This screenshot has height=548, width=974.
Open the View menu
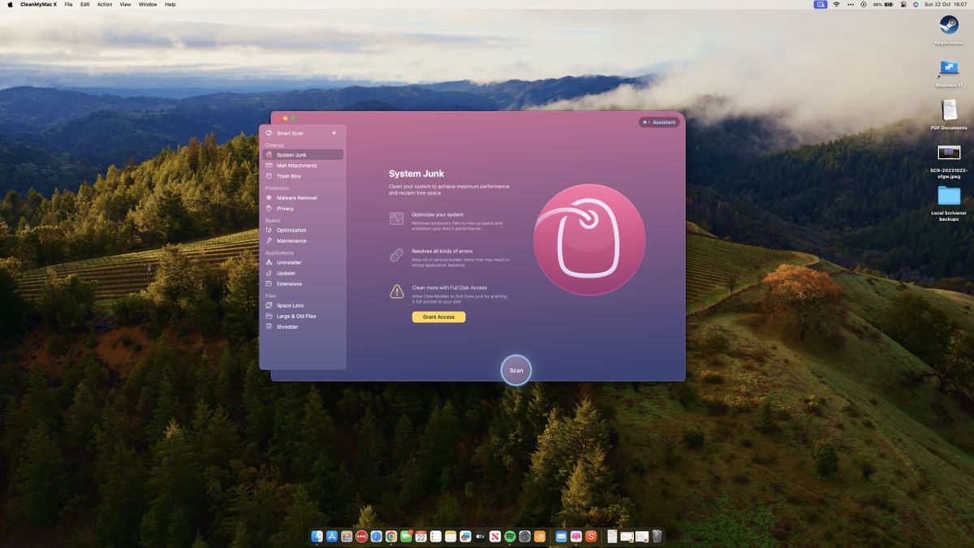tap(124, 4)
